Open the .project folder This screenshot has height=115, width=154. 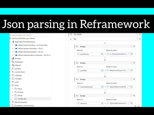(18, 69)
